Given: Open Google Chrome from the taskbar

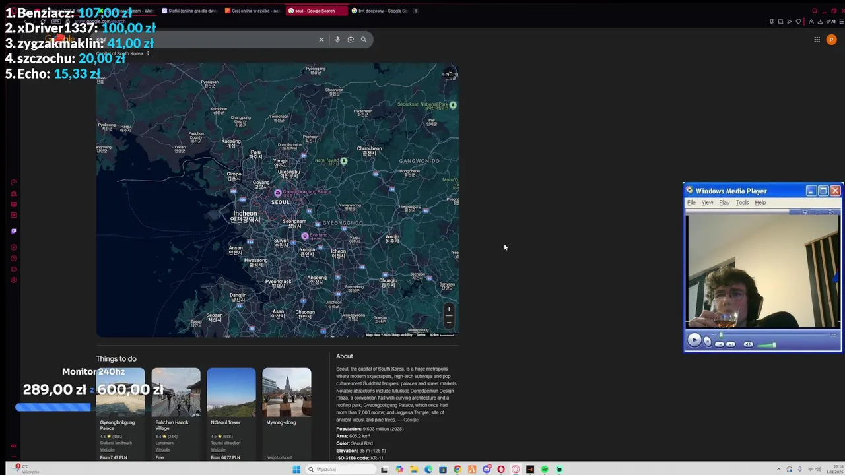Looking at the screenshot, I should [457, 470].
